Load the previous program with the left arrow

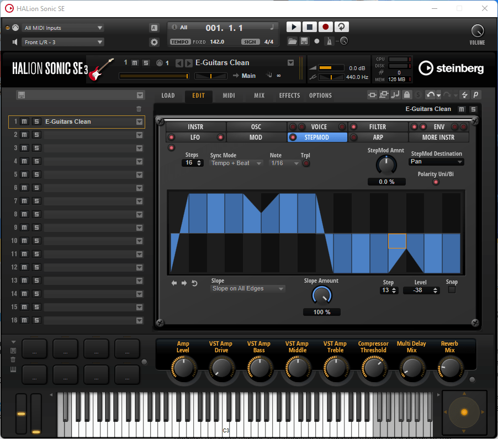[x=179, y=63]
